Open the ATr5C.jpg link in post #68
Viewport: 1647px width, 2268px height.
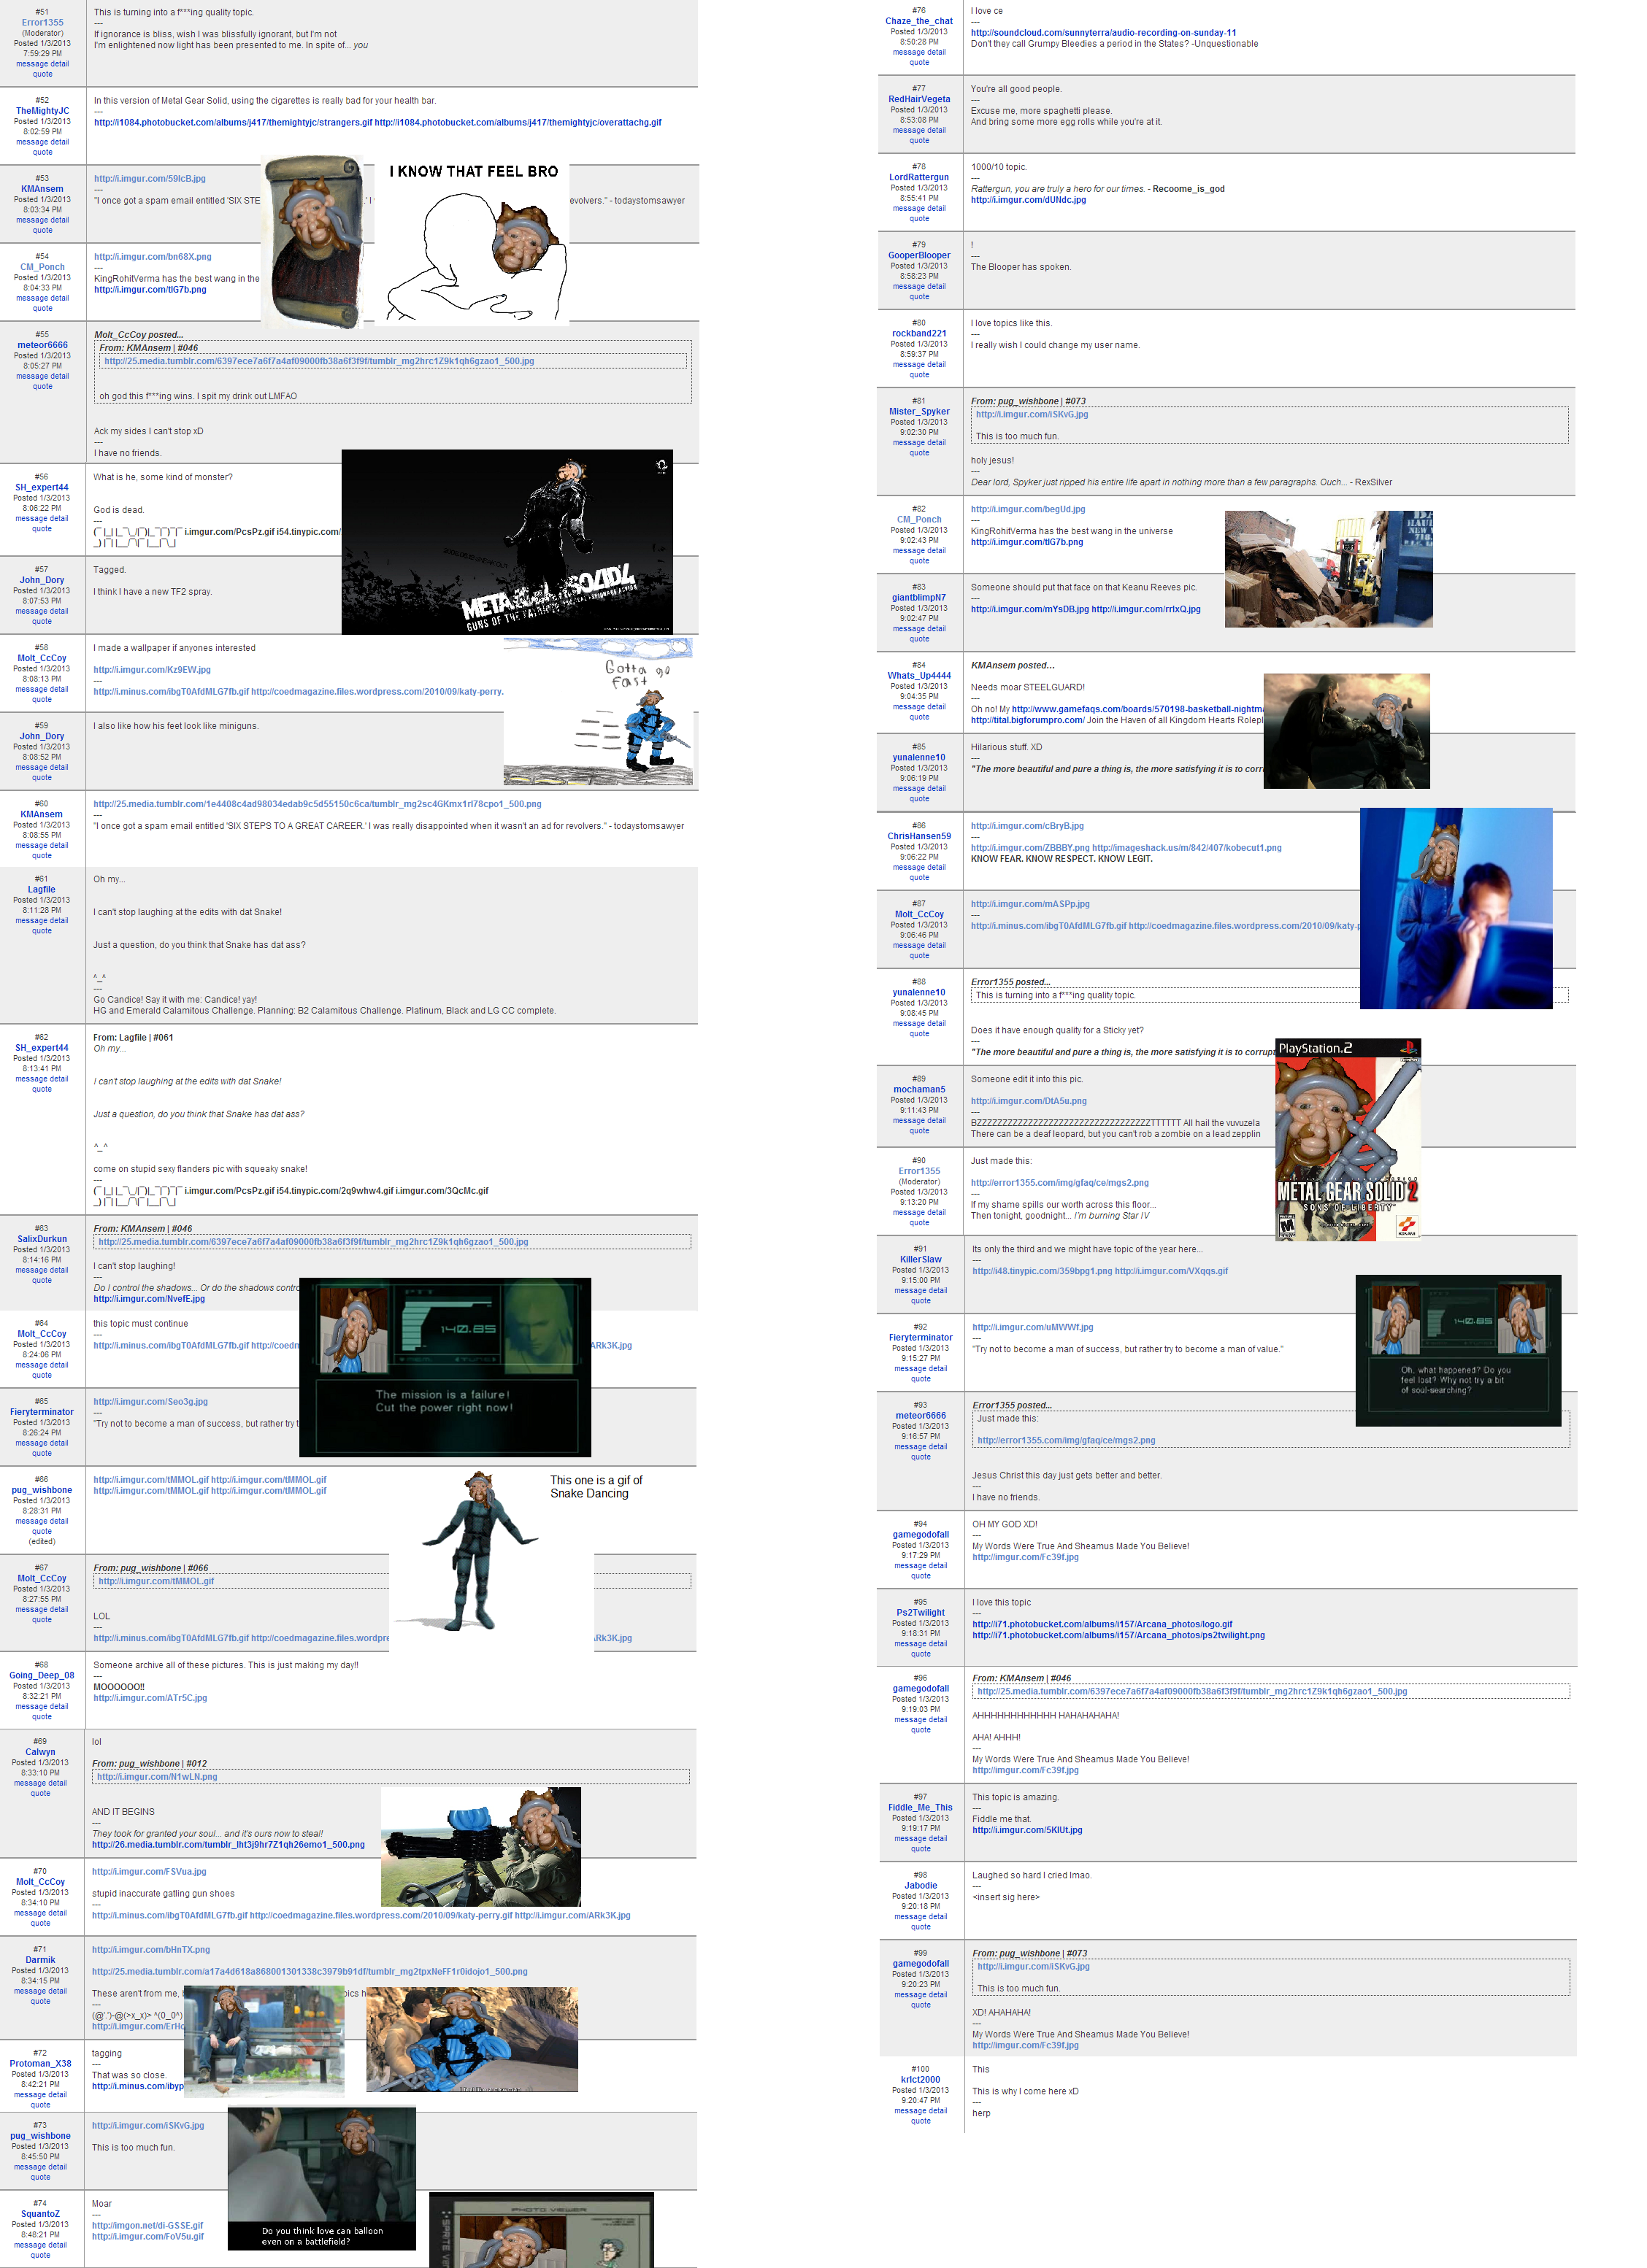click(x=150, y=1698)
